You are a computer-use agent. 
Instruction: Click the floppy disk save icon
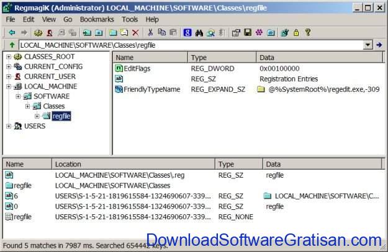[x=247, y=32]
